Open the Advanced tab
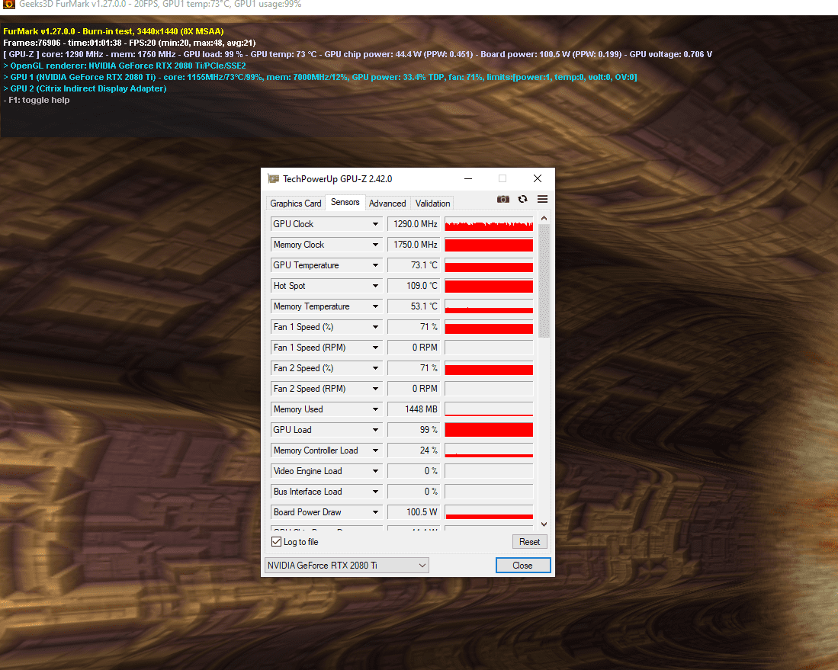The image size is (838, 670). pyautogui.click(x=387, y=204)
